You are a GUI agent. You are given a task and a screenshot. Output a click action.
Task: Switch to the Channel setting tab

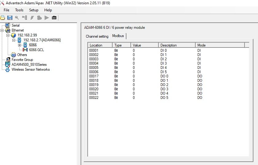tap(97, 36)
